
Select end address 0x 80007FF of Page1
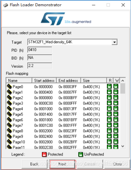tap(68, 92)
